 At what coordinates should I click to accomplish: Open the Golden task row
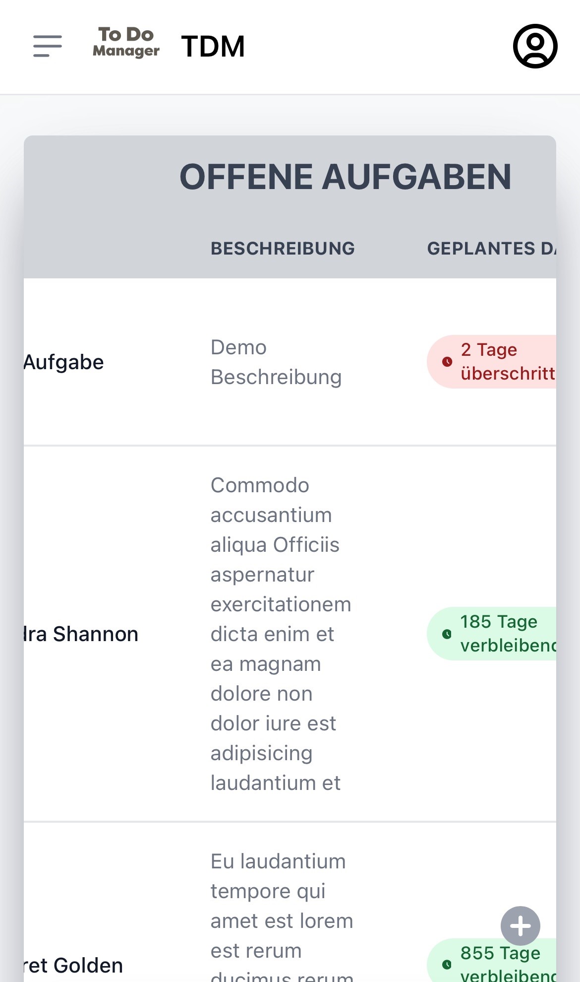pyautogui.click(x=290, y=903)
